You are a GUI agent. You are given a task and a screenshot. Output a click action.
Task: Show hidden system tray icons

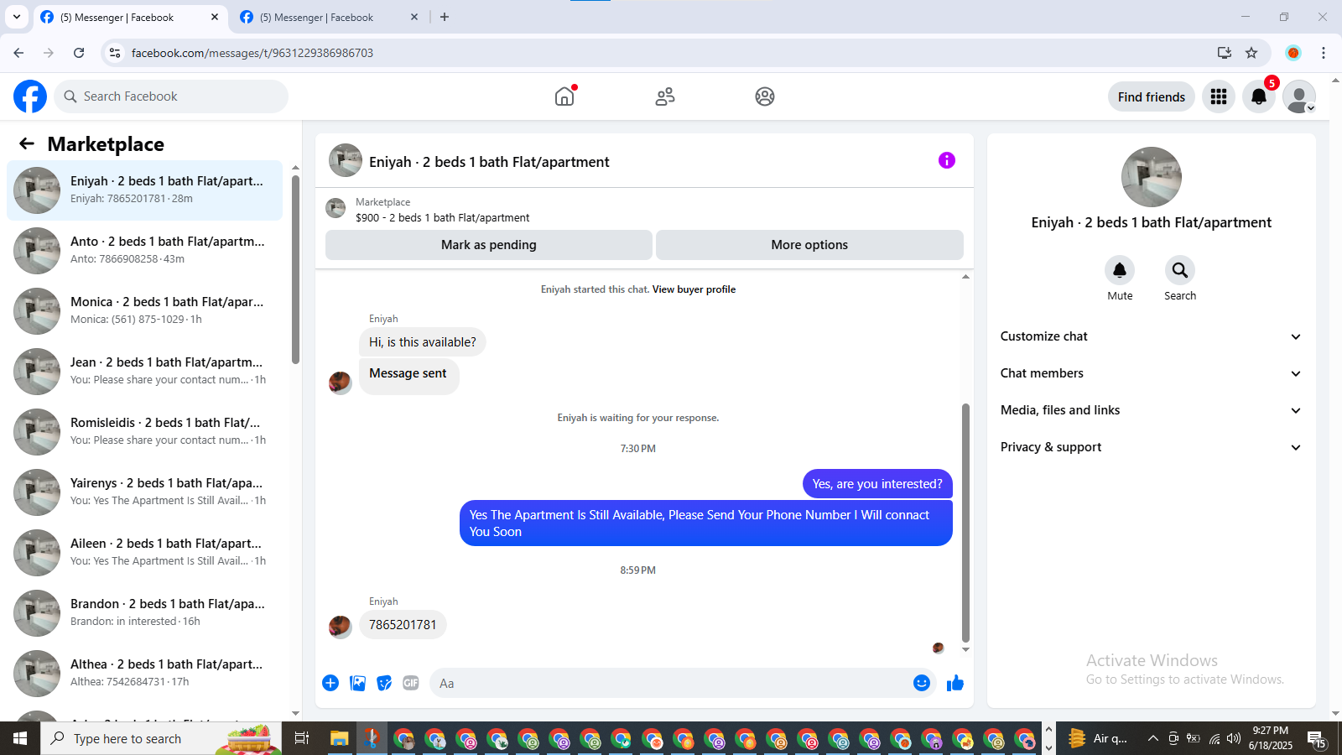[x=1152, y=738]
